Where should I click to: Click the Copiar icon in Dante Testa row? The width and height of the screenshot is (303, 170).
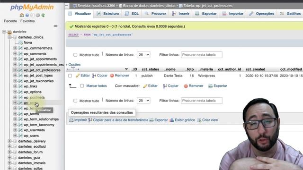point(94,76)
